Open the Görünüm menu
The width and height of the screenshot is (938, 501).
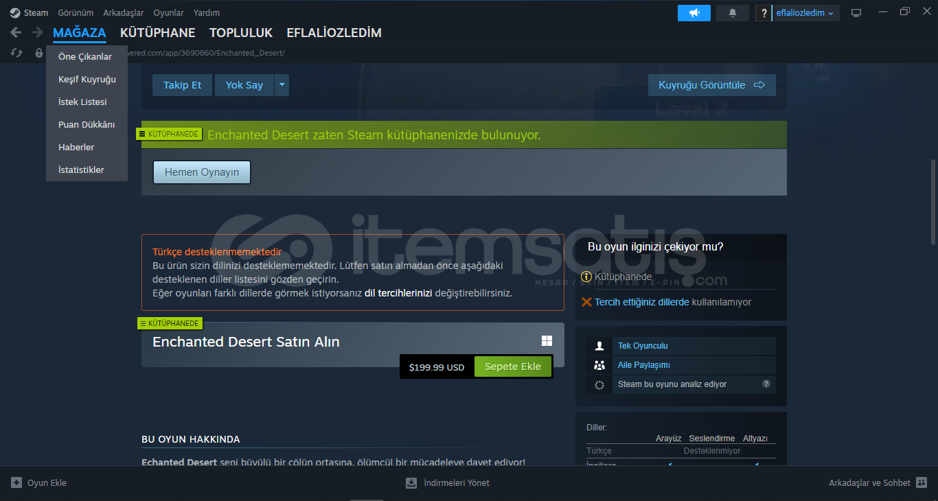[76, 12]
